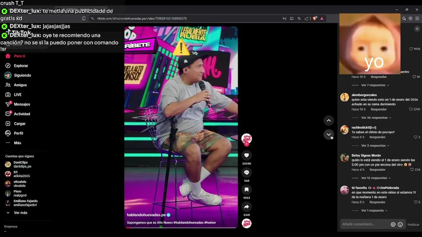Open rachinsticktt commenter username
The height and width of the screenshot is (237, 422).
(x=364, y=127)
